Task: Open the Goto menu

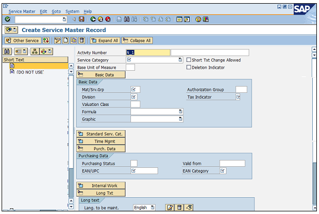Action: 56,11
